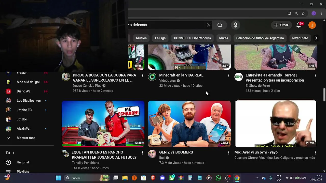Open the ESP LAA language indicator
The height and width of the screenshot is (183, 326).
coord(279,178)
